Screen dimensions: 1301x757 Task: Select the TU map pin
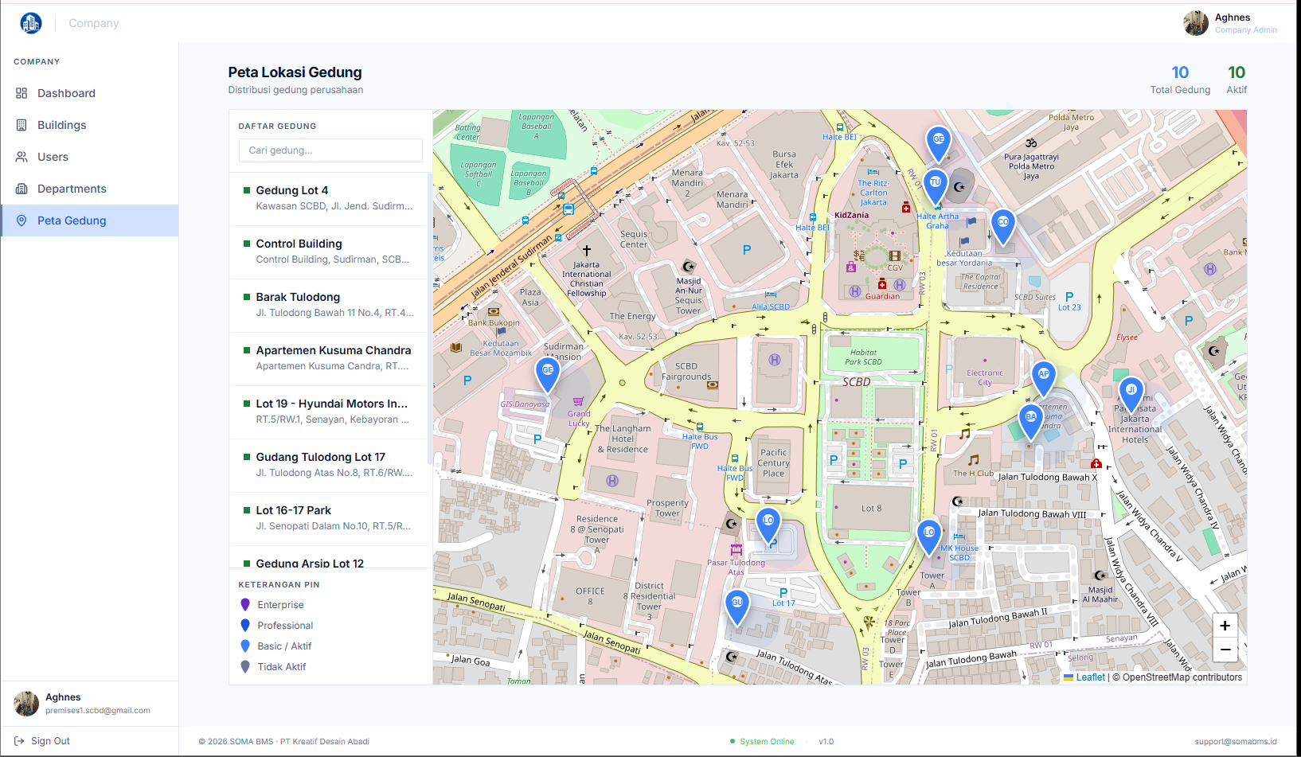point(936,187)
